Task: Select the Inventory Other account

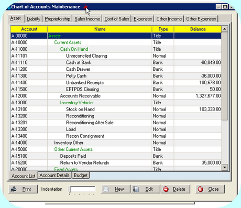Action: (x=116, y=143)
